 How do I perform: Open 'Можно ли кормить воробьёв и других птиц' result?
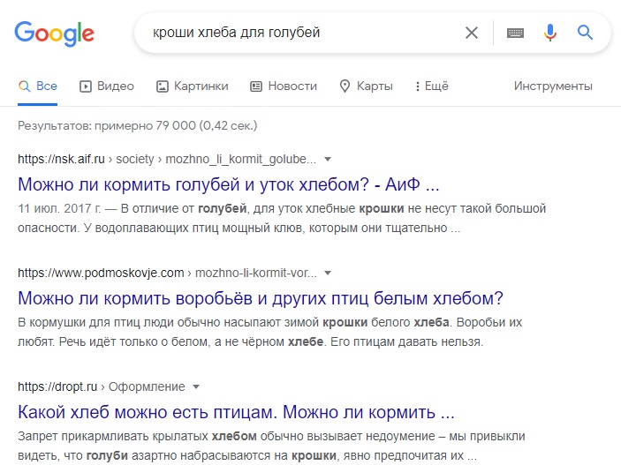(x=261, y=298)
